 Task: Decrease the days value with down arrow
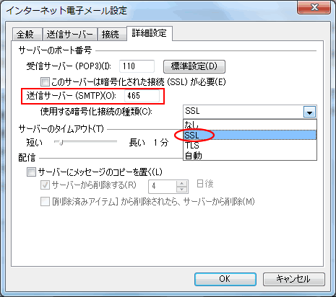pyautogui.click(x=182, y=190)
